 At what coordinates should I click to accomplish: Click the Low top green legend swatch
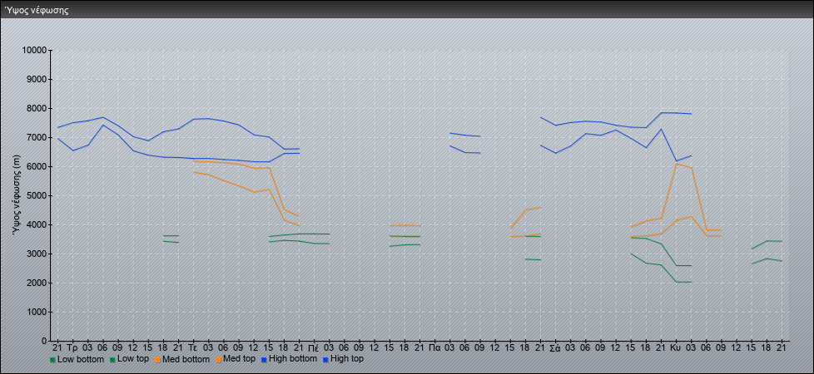point(112,360)
